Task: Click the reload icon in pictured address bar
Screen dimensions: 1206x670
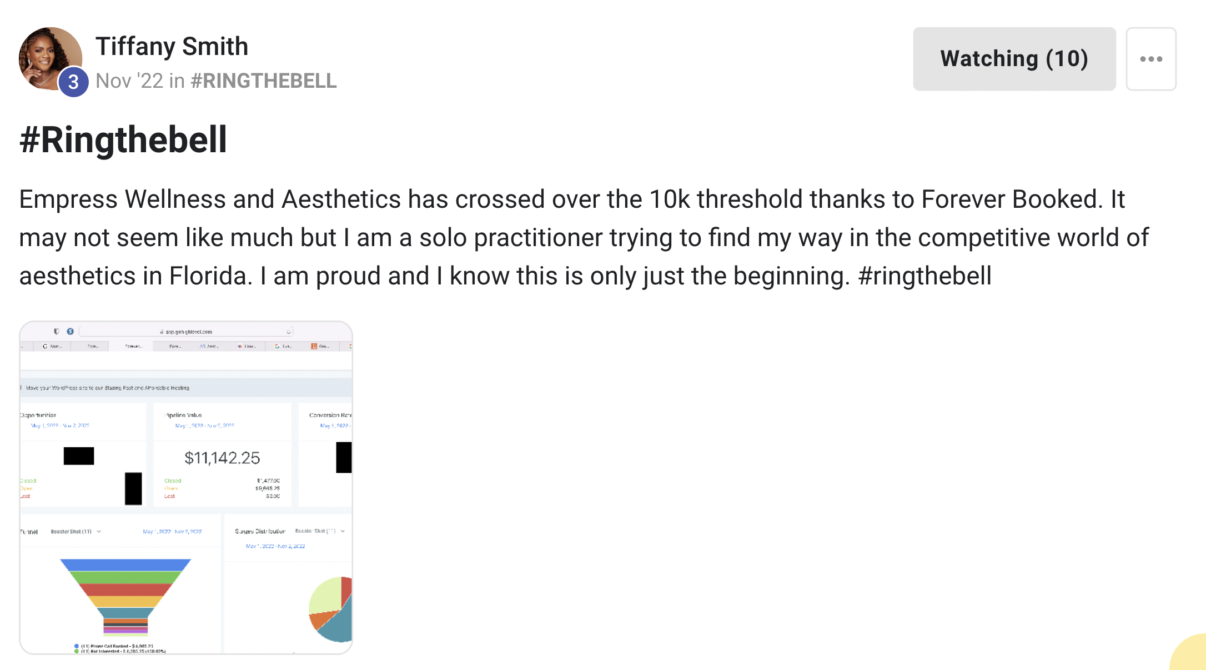Action: pyautogui.click(x=288, y=332)
